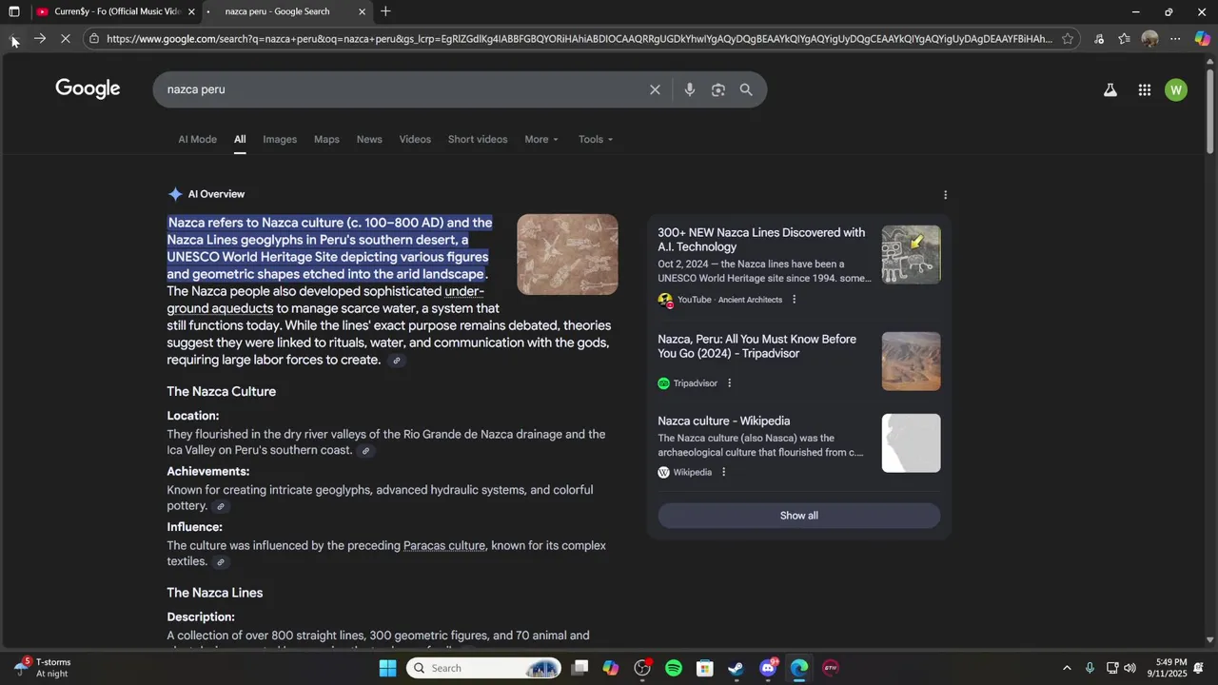This screenshot has height=685, width=1218.
Task: Open Nazca culture - Wikipedia link
Action: (724, 421)
